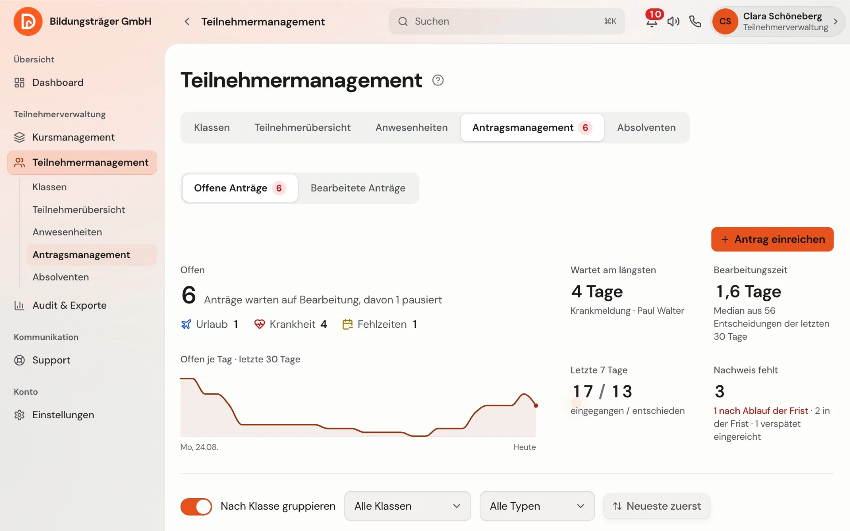The height and width of the screenshot is (531, 850).
Task: Click the Audit & Exporte chart icon
Action: [x=19, y=305]
